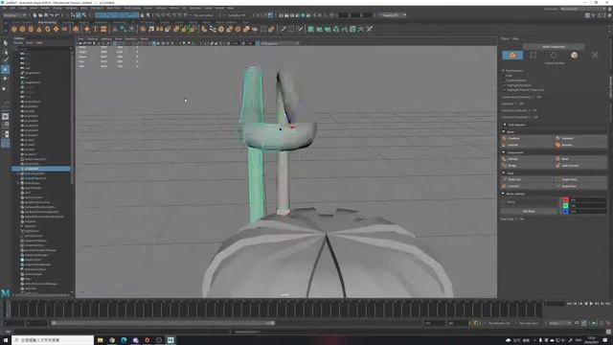Viewport: 613px width, 345px height.
Task: Click the Bevel button in Modeling Toolkit
Action: (x=581, y=159)
